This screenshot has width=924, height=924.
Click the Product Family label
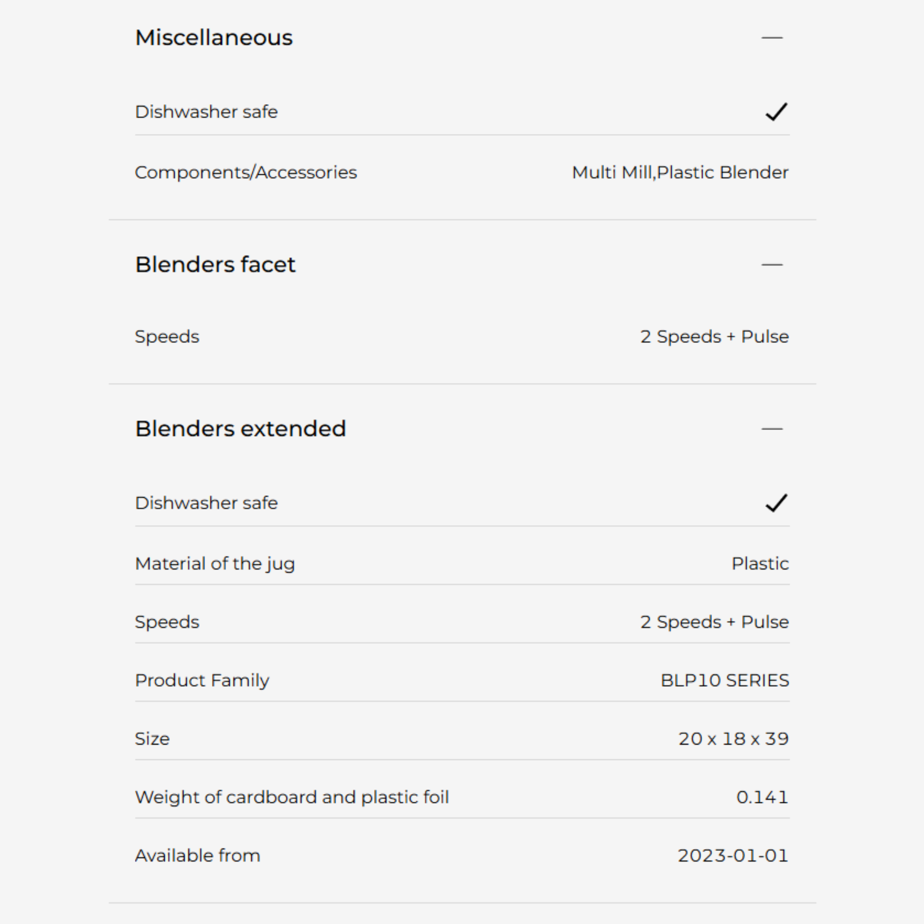(x=202, y=680)
